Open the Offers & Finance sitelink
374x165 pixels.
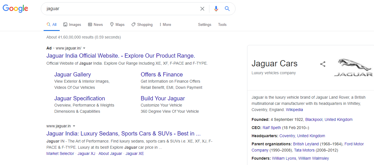click(162, 74)
